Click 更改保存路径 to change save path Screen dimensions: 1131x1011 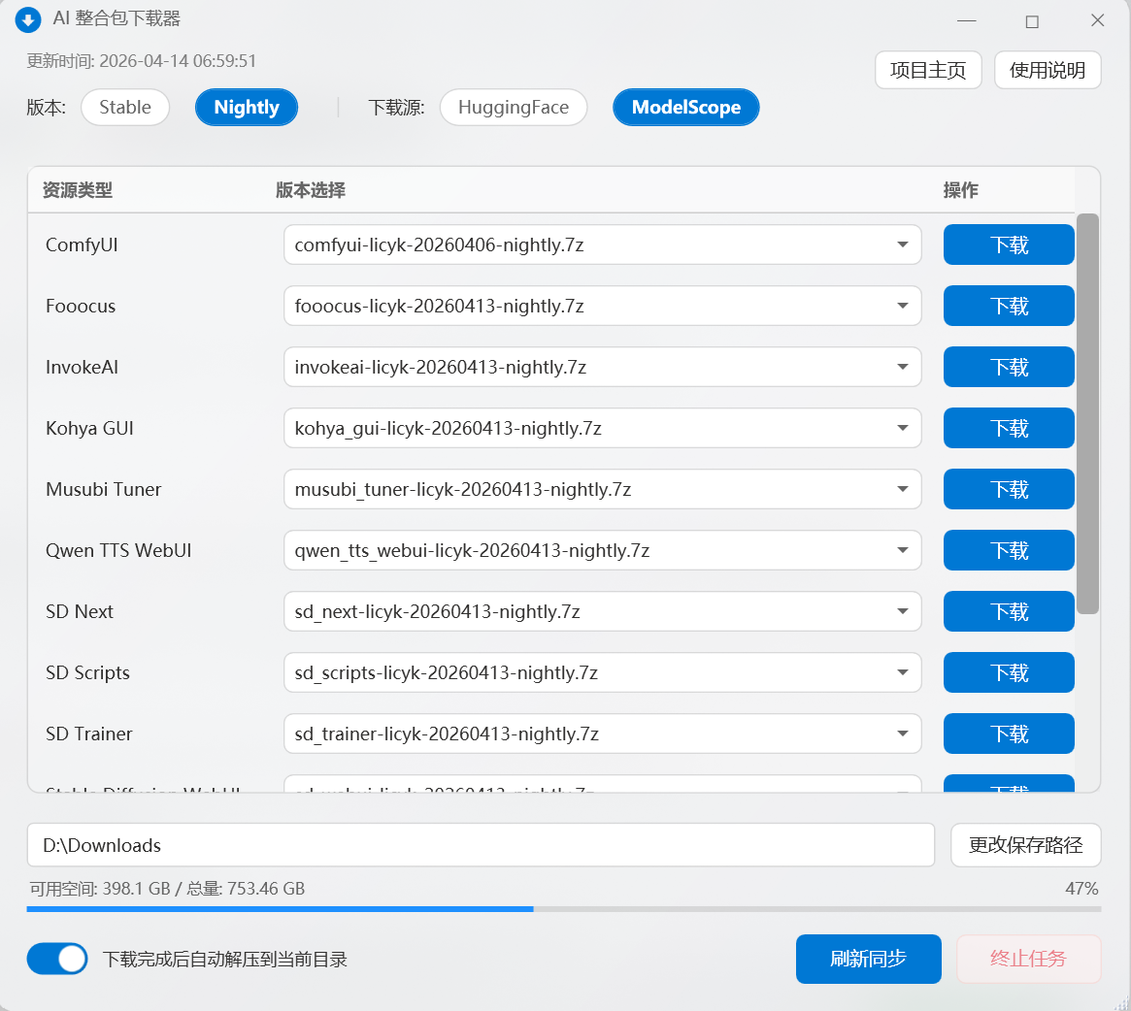tap(1026, 845)
